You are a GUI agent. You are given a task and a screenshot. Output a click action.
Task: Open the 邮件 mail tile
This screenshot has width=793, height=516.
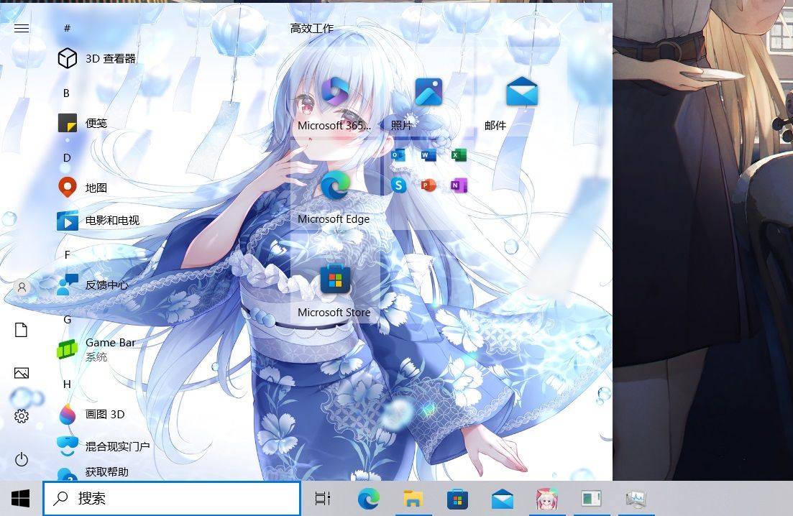click(x=521, y=92)
